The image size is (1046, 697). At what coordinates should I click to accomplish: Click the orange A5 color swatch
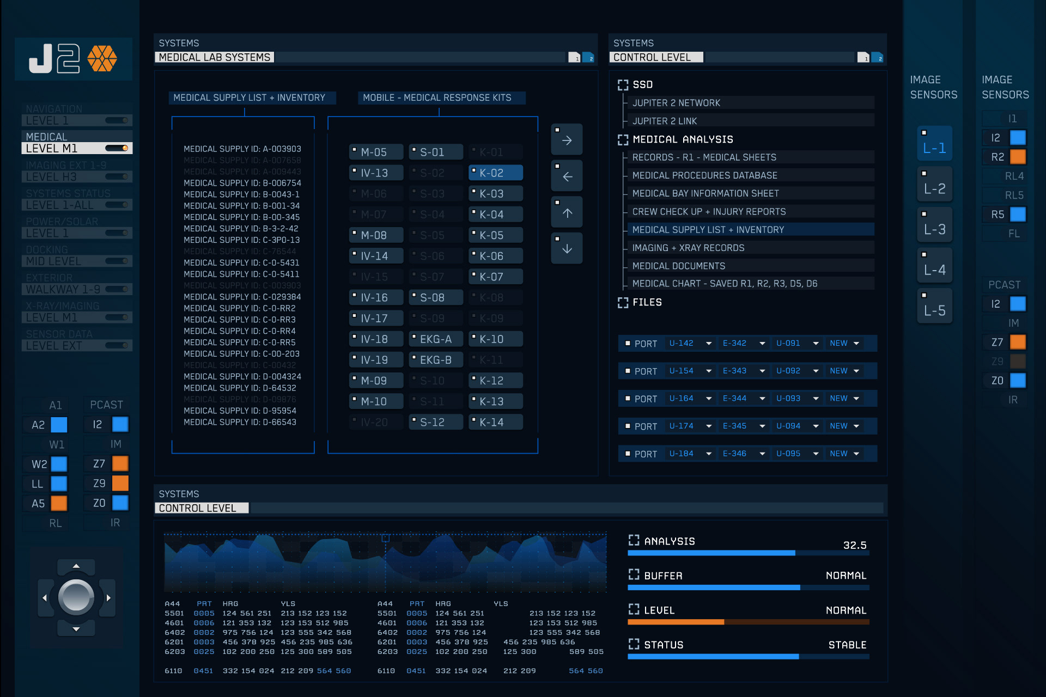tap(59, 503)
